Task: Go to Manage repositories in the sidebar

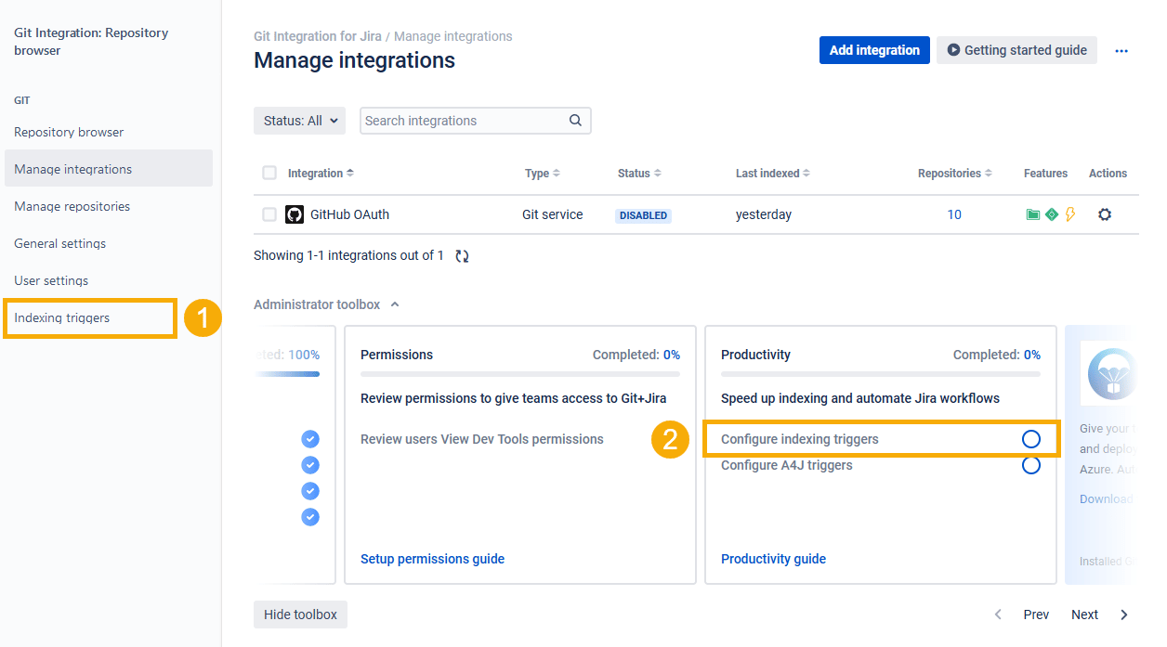Action: 72,206
